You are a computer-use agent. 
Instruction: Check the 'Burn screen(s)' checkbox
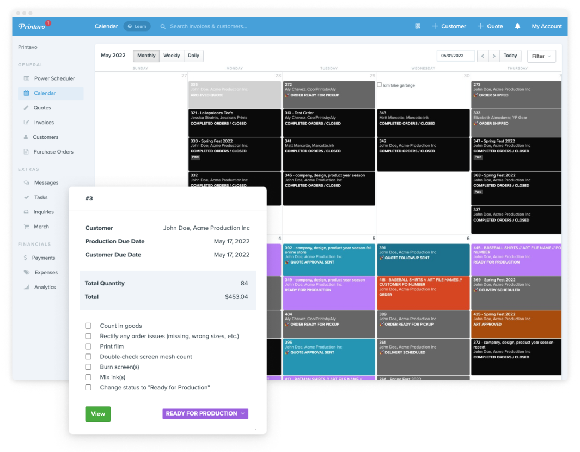click(x=88, y=367)
